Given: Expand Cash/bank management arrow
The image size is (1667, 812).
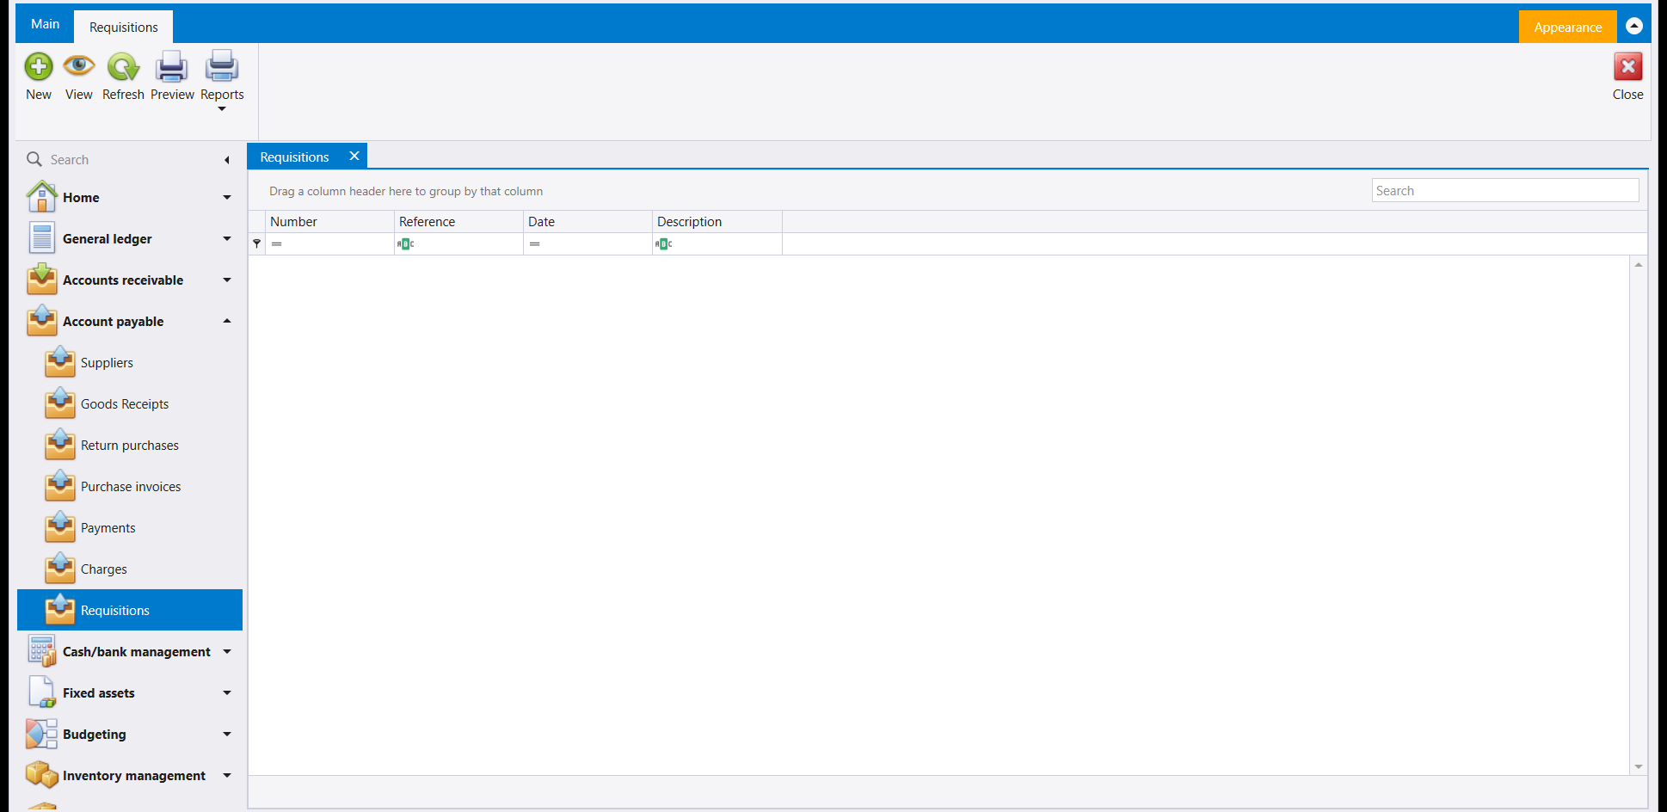Looking at the screenshot, I should [x=227, y=652].
